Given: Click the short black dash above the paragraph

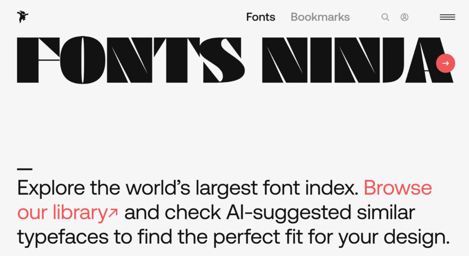Looking at the screenshot, I should [x=25, y=169].
